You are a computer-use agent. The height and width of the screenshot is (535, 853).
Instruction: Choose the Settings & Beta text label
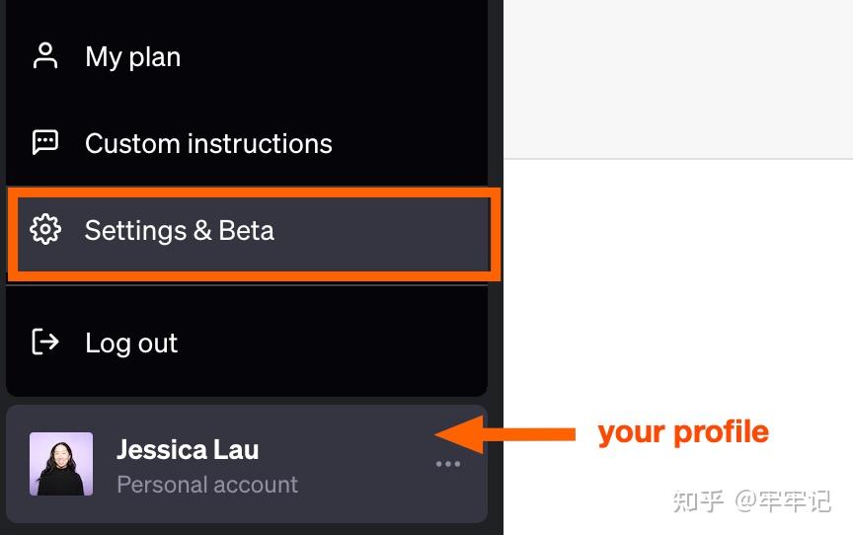[x=179, y=231]
